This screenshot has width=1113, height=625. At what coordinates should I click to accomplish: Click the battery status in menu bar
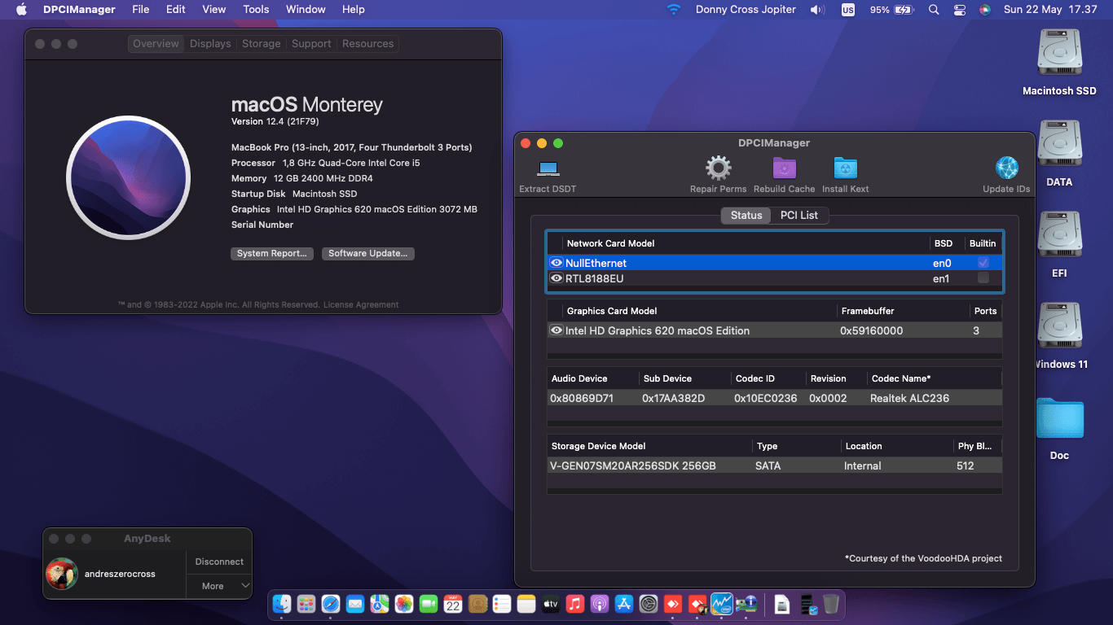tap(891, 10)
